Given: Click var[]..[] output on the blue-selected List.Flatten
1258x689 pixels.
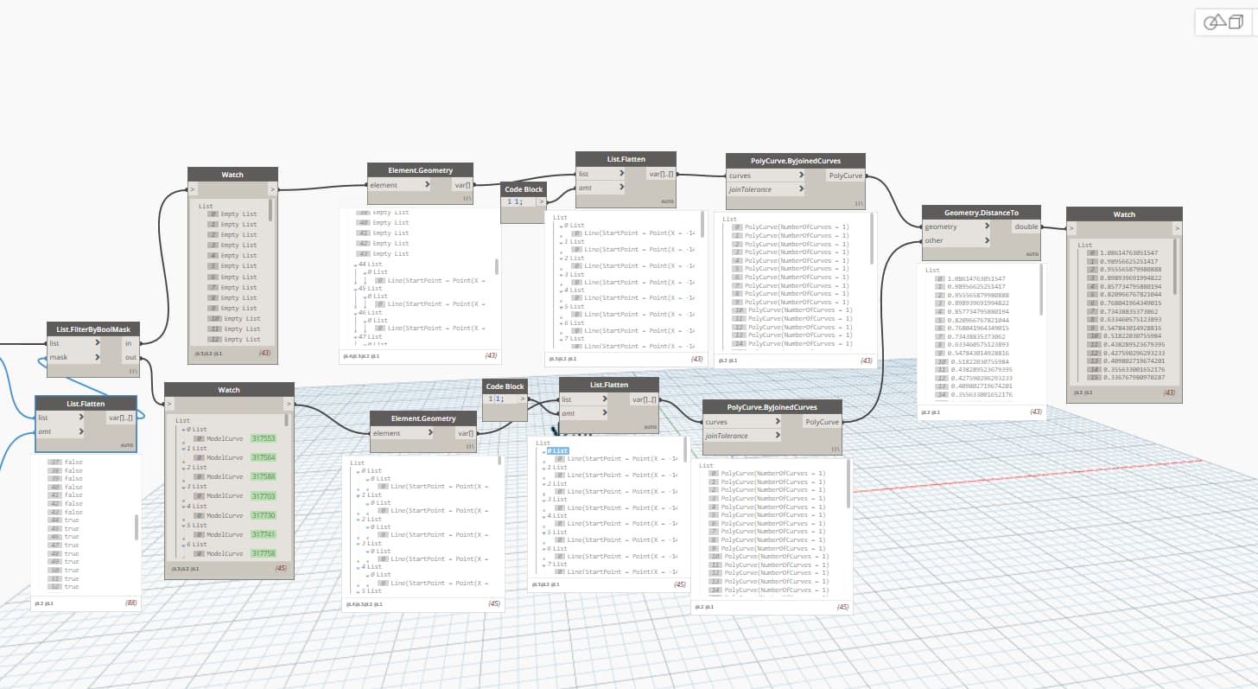Looking at the screenshot, I should point(120,418).
